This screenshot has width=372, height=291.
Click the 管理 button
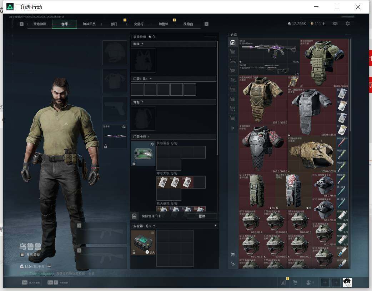click(x=202, y=216)
